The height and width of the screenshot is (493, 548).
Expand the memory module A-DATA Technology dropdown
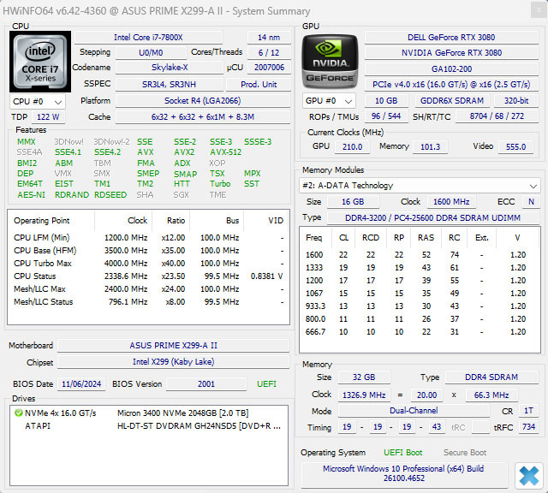[420, 186]
